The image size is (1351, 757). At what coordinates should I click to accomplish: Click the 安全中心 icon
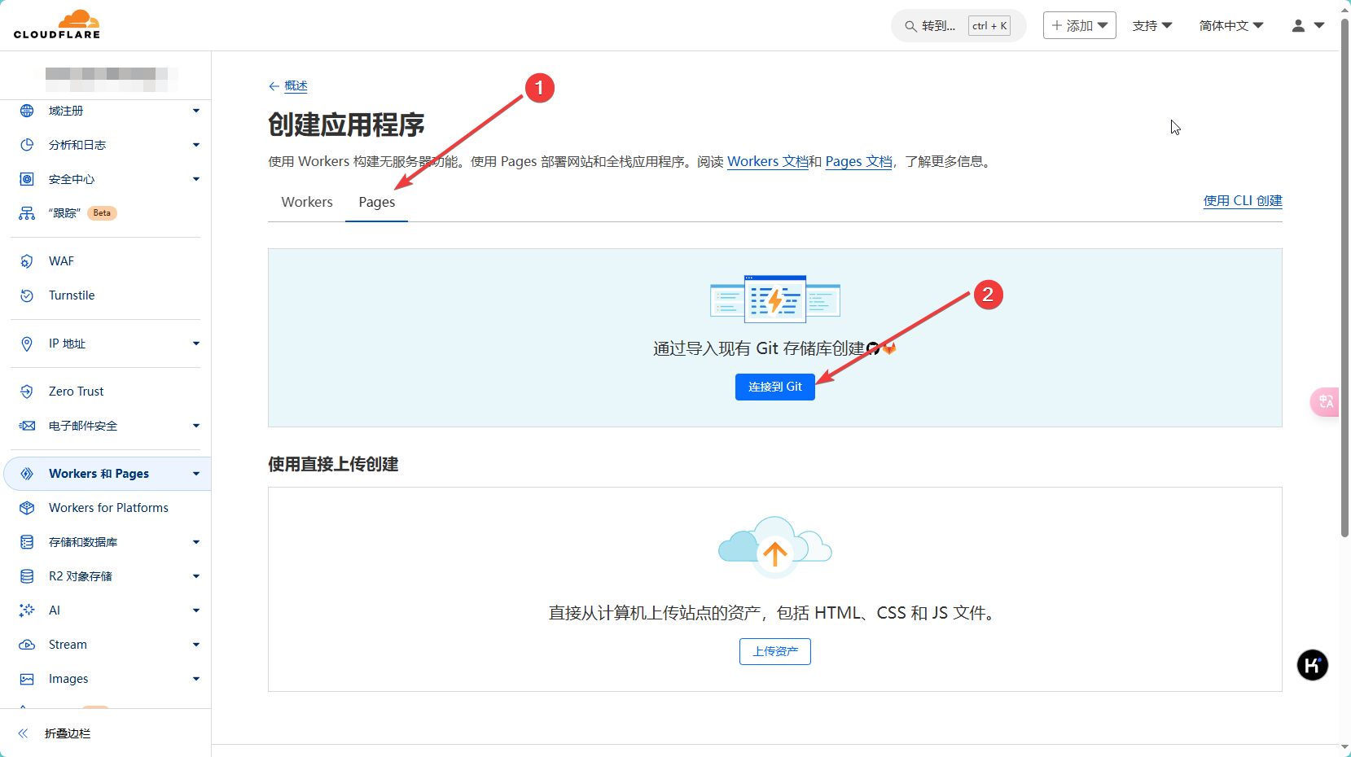(27, 179)
